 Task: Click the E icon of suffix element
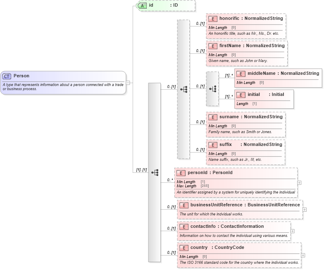(x=212, y=145)
